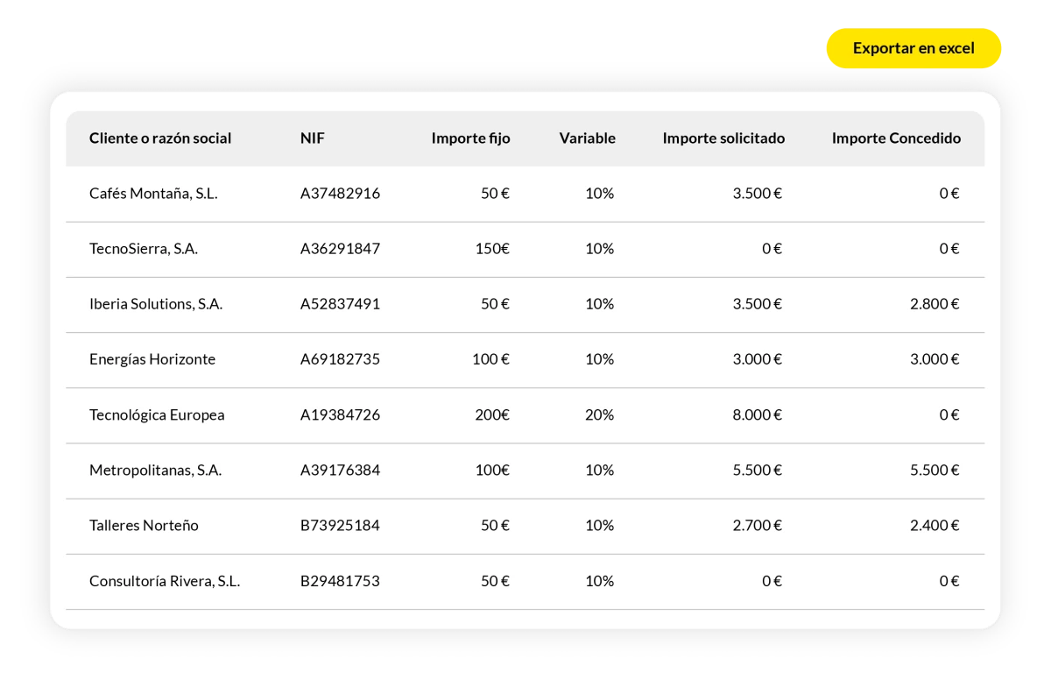This screenshot has height=673, width=1051.
Task: Click the 2.800 € granted amount cell
Action: [x=935, y=304]
